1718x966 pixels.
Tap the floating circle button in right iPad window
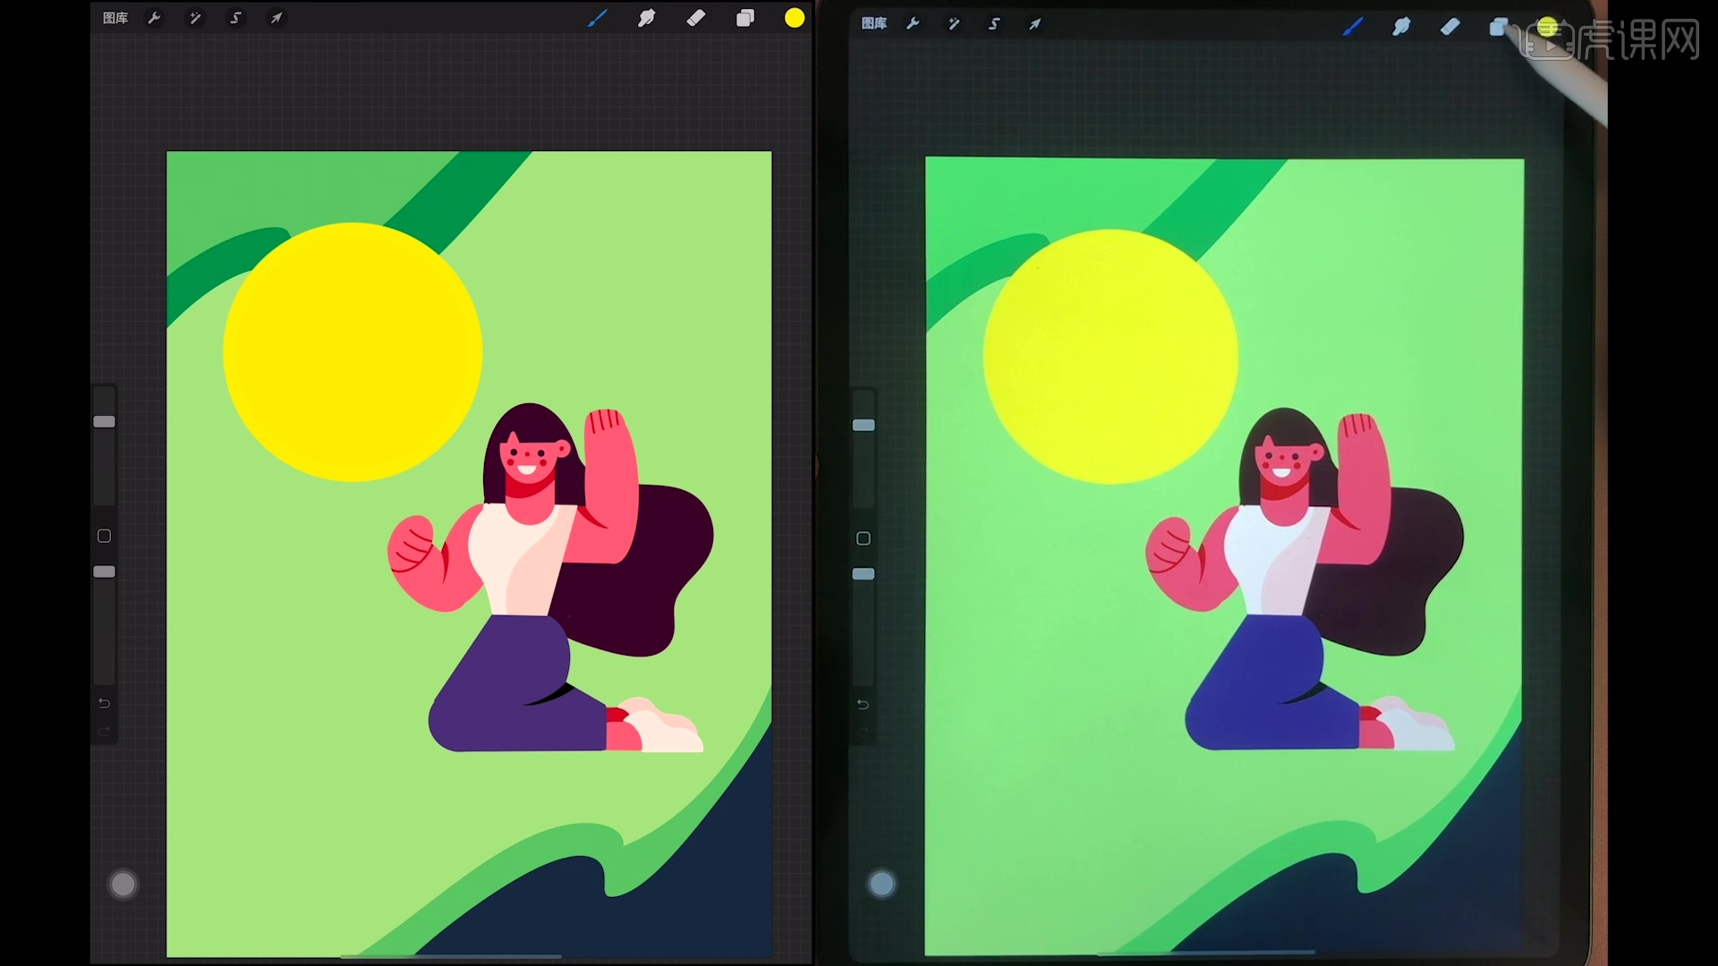coord(882,885)
